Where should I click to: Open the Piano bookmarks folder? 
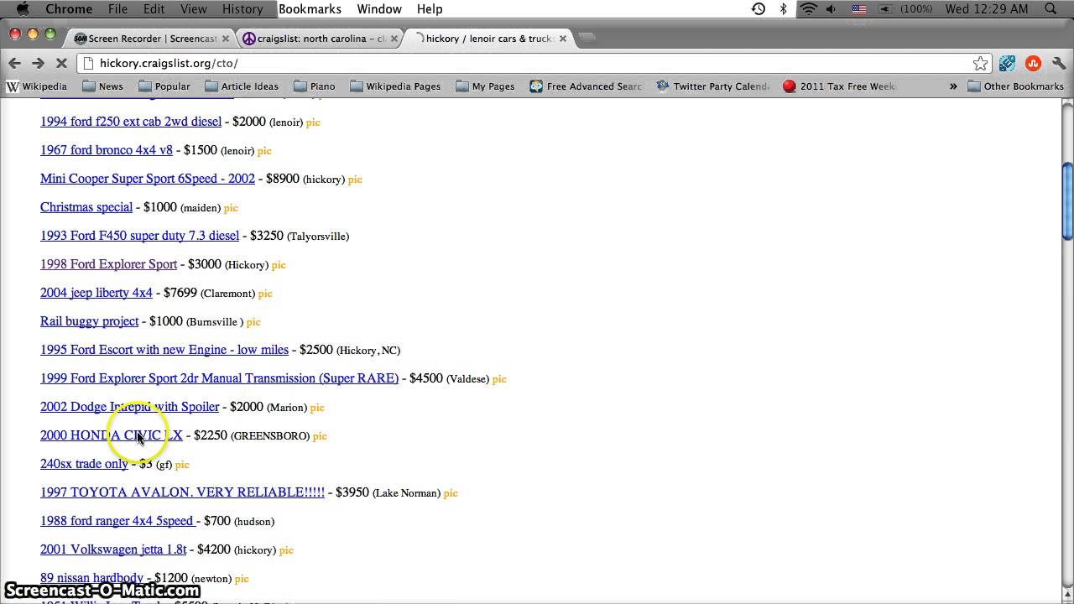(x=315, y=86)
